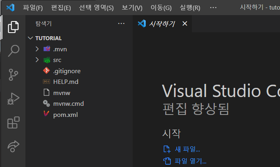Click the 파일 열기... link
The height and width of the screenshot is (167, 280).
190,161
